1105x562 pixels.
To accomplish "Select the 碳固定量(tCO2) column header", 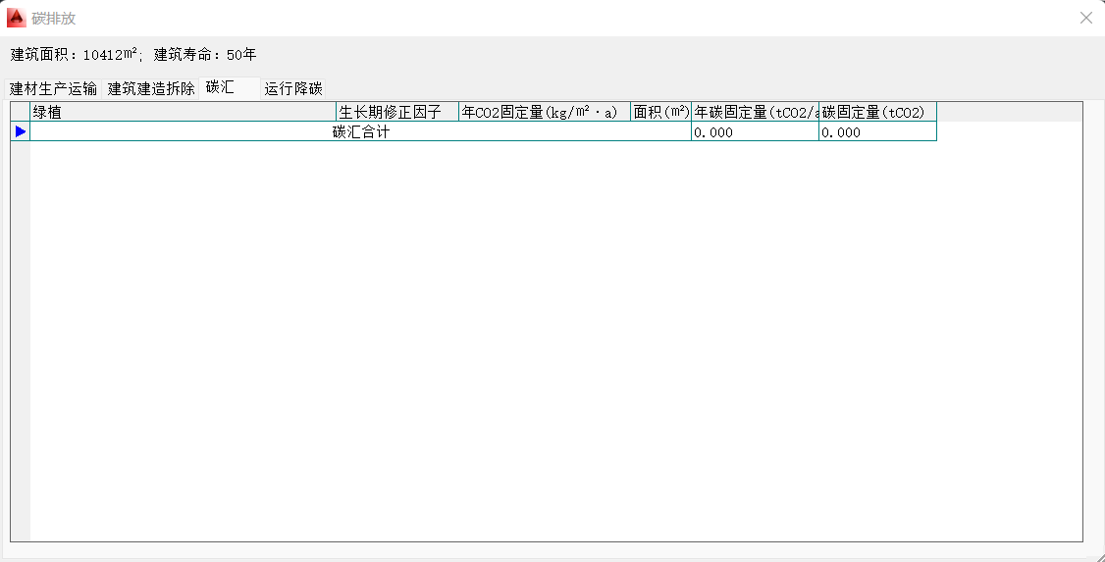I will click(876, 112).
